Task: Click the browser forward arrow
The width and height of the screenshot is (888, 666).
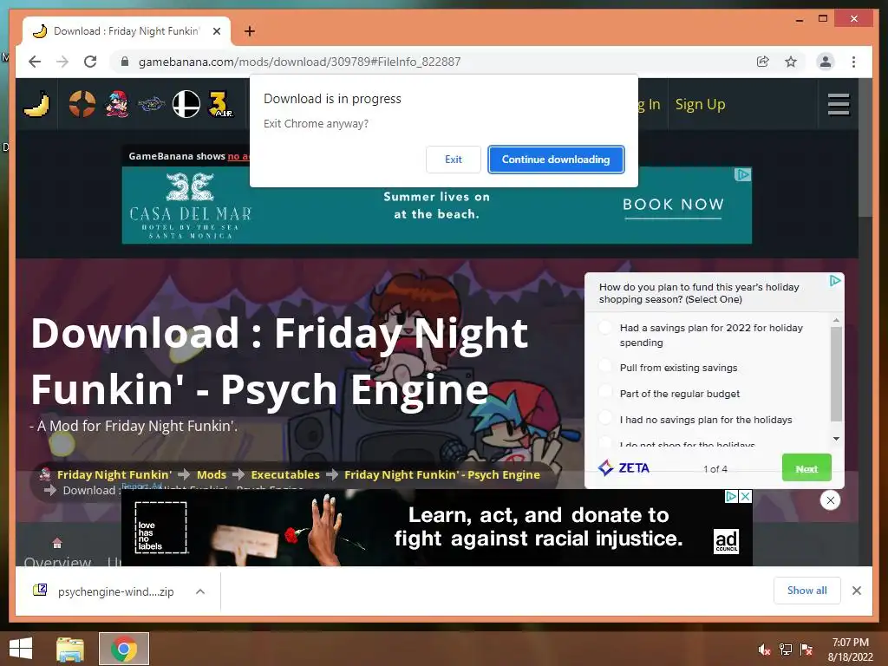Action: pyautogui.click(x=62, y=62)
